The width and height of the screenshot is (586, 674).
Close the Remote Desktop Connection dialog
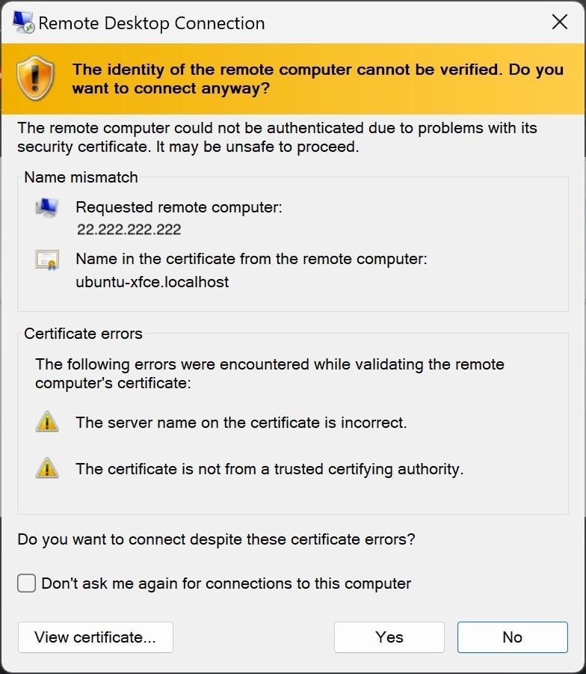pos(560,22)
